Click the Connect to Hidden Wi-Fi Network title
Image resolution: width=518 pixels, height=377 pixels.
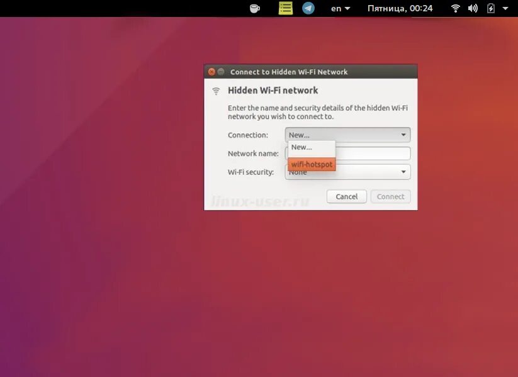289,72
